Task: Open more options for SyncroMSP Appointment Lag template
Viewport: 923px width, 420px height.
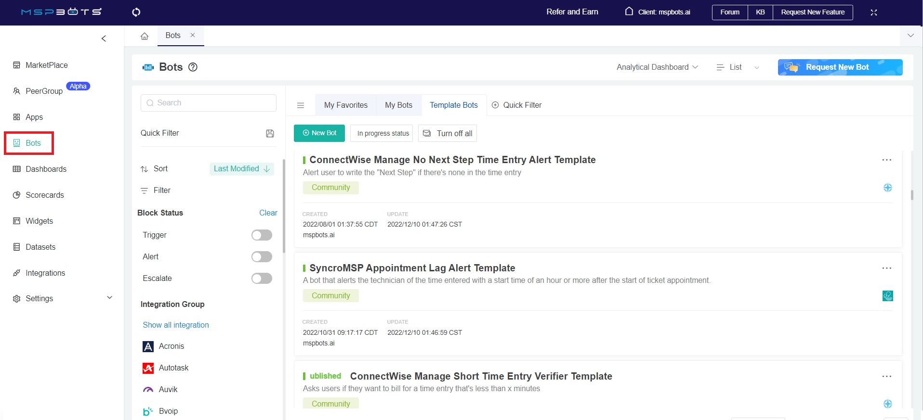Action: [x=886, y=268]
